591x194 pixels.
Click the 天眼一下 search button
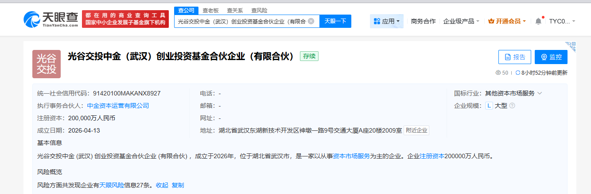click(x=335, y=21)
